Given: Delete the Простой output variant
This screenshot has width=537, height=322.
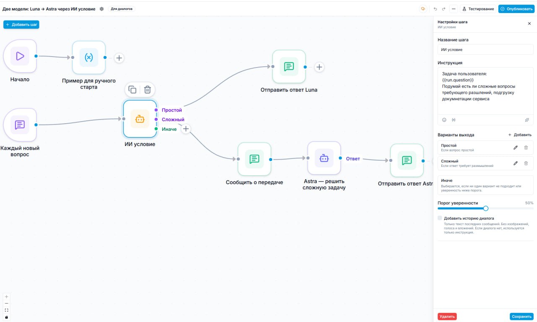Looking at the screenshot, I should [x=526, y=148].
